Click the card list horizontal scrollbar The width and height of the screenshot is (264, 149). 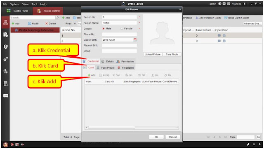tap(112, 128)
